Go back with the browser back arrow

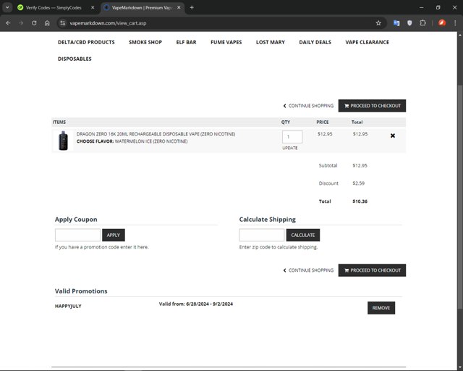(8, 23)
